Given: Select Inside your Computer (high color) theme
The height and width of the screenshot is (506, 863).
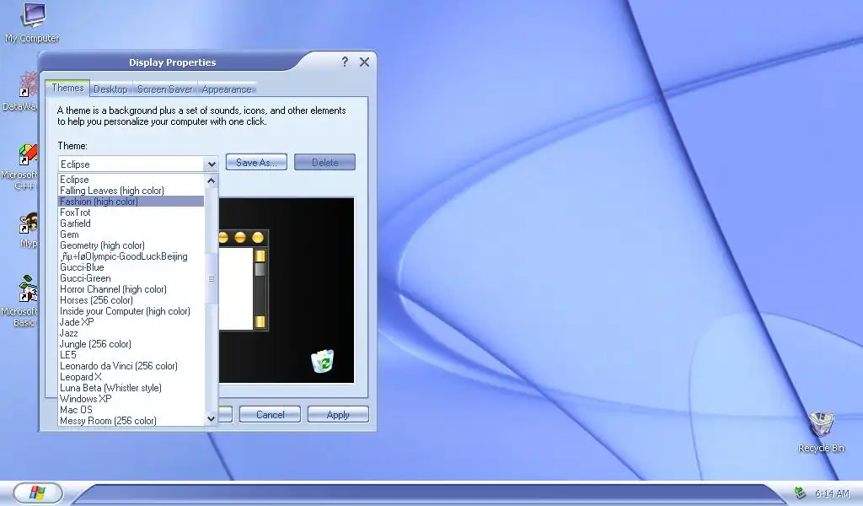Looking at the screenshot, I should pos(131,312).
